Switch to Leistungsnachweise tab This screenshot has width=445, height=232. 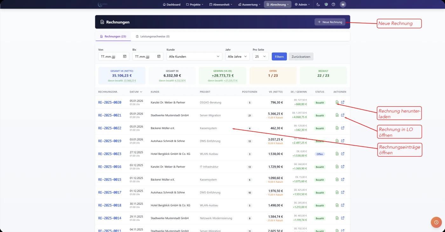pos(153,36)
